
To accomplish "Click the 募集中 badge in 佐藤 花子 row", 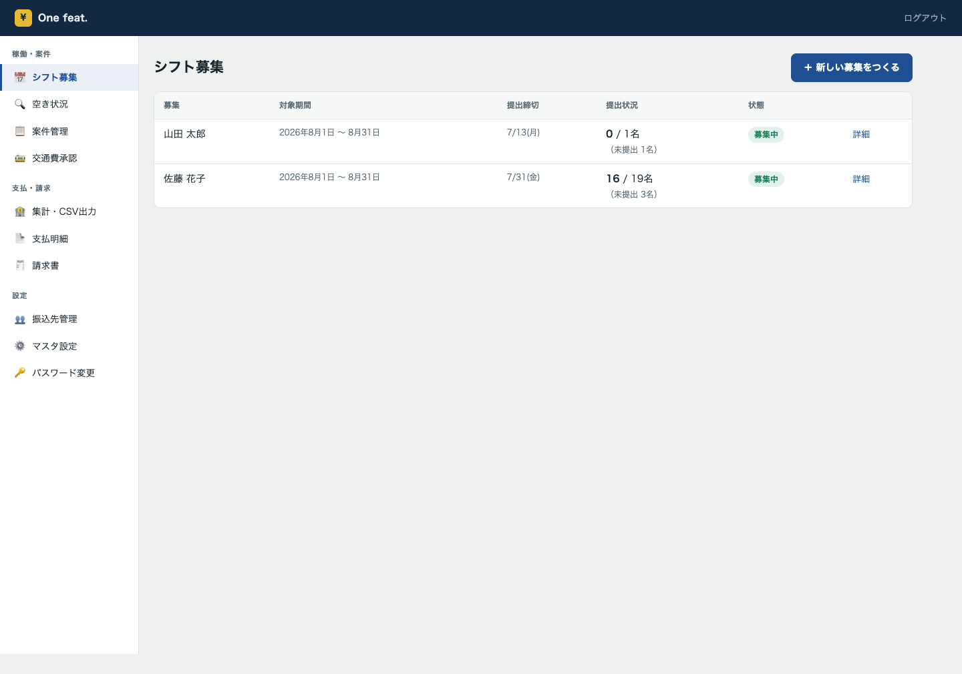I will (766, 179).
